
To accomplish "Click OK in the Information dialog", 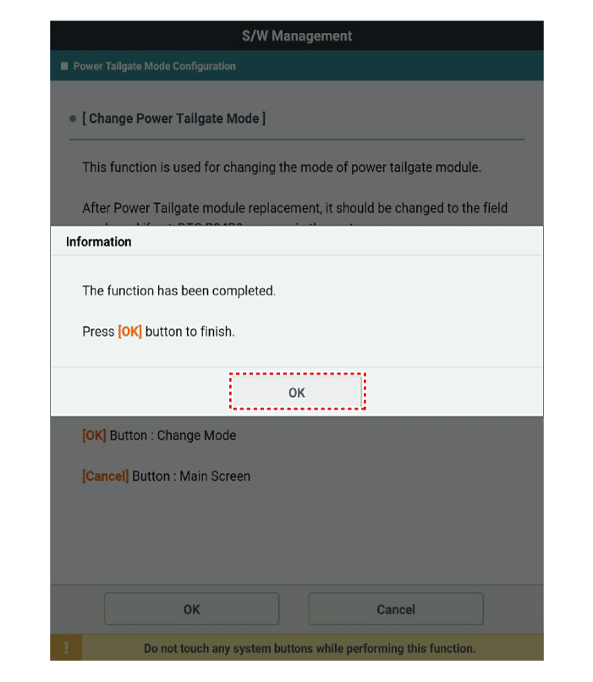I will pos(297,392).
